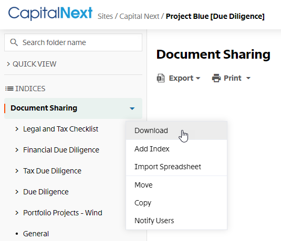Click the INDICES list icon

point(9,89)
